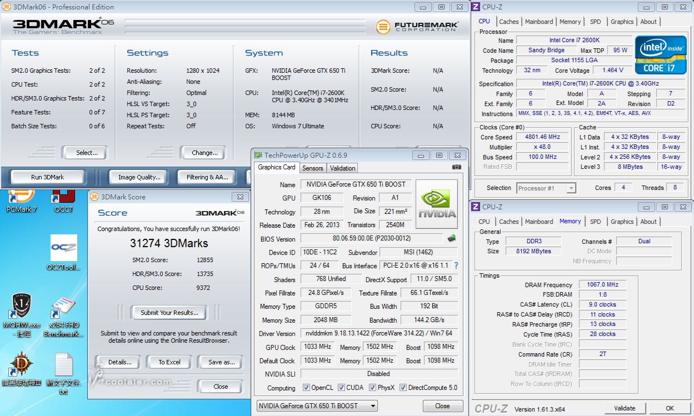Image resolution: width=694 pixels, height=416 pixels.
Task: Open the Diablo III desktop shortcut
Action: coord(21,369)
